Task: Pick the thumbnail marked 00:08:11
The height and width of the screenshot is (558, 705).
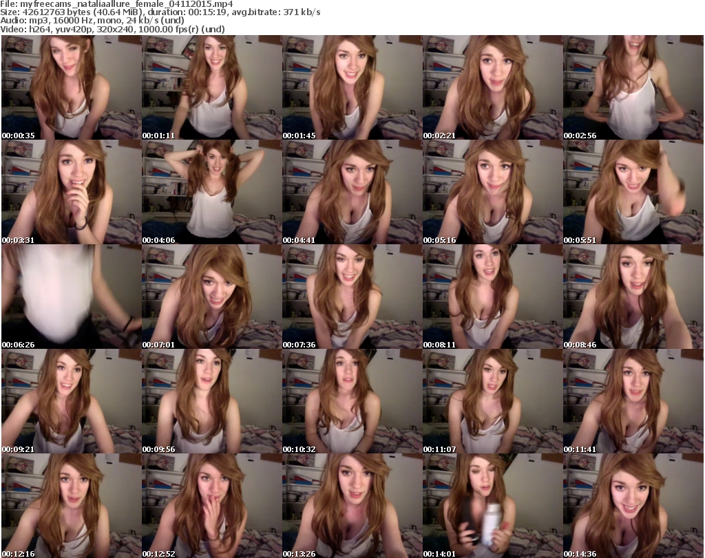Action: pos(492,297)
